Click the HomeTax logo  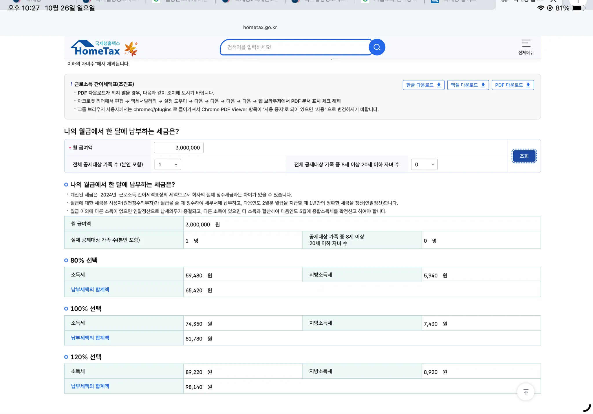[x=96, y=48]
